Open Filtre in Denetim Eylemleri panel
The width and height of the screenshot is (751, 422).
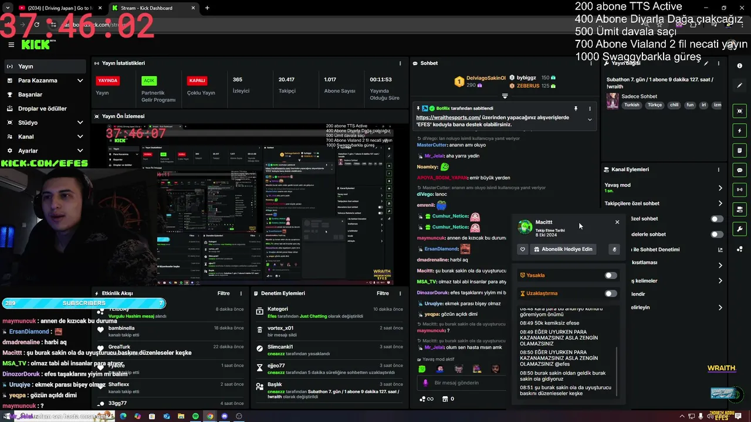[383, 293]
